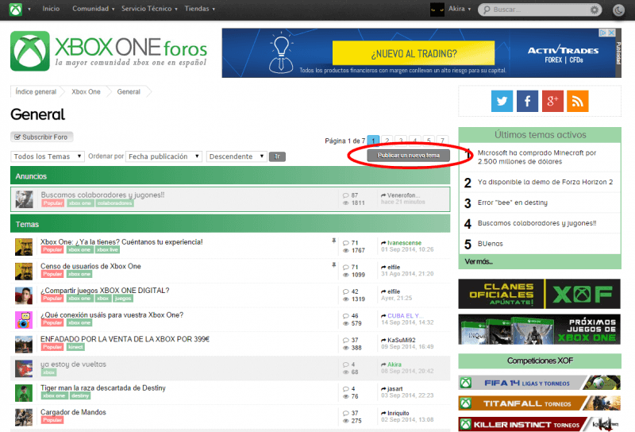Open Killer Instinct Torneos banner

pyautogui.click(x=540, y=424)
